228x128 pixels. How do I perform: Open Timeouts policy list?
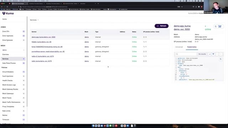coord(6,120)
